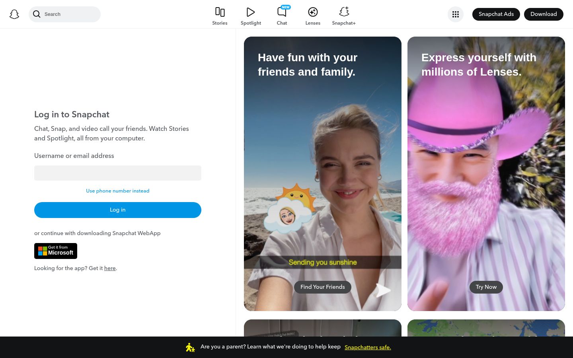Click the here link for the app

(x=110, y=268)
